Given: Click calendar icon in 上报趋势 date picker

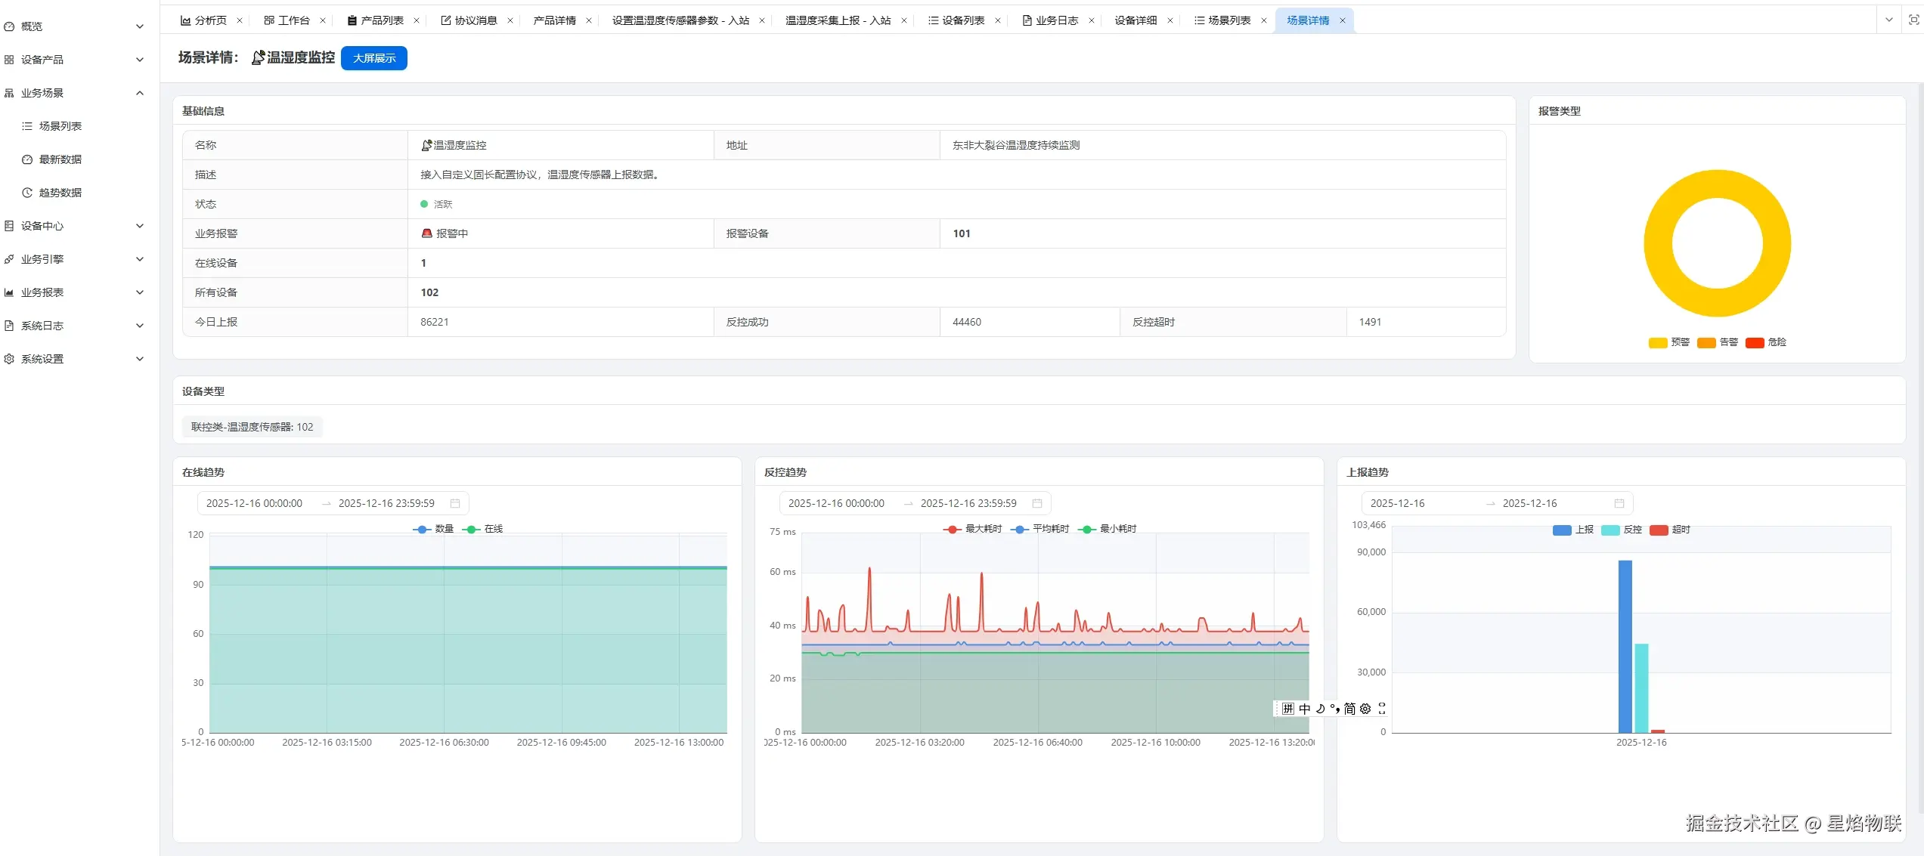Looking at the screenshot, I should [1619, 503].
